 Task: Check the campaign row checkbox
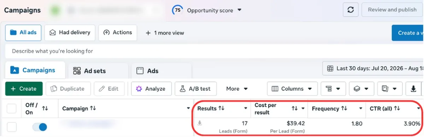(12, 127)
